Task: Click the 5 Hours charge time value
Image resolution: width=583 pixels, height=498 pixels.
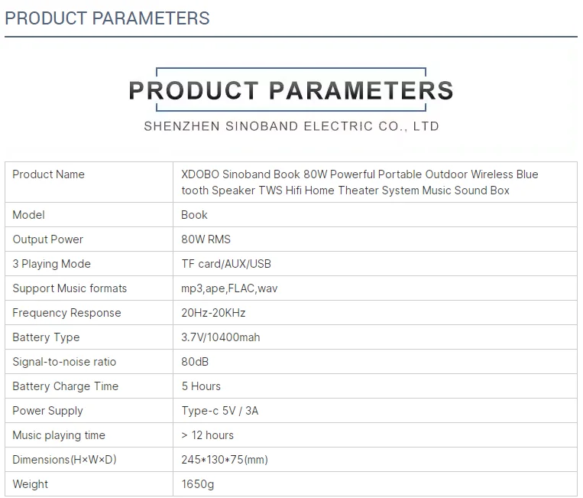Action: point(201,386)
